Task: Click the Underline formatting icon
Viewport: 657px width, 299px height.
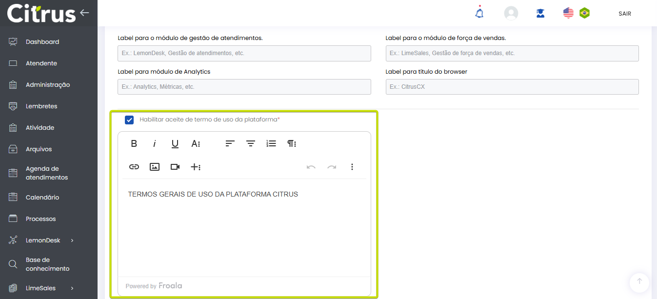Action: 175,143
